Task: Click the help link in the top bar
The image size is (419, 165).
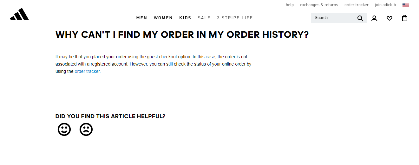Action: tap(290, 5)
